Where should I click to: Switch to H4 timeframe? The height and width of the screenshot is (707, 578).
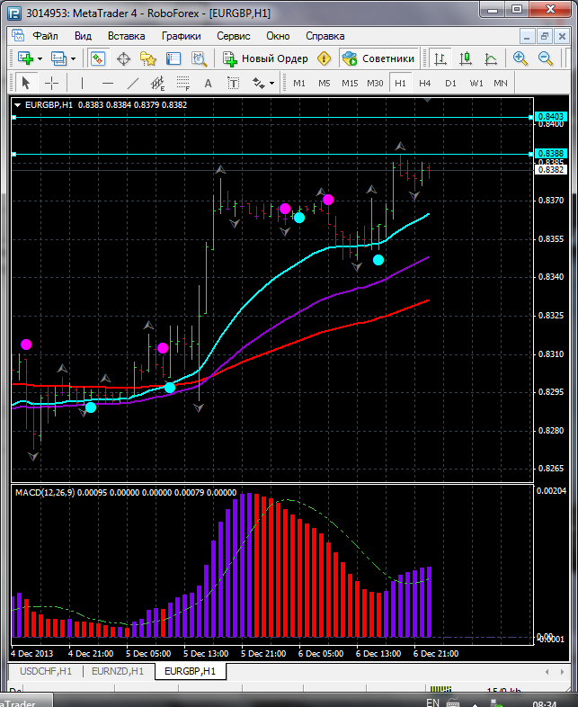425,83
